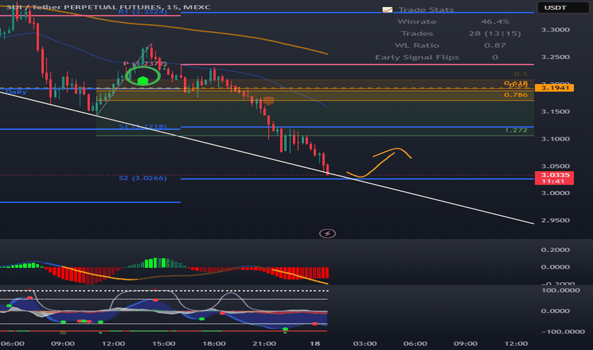Click the 3.1000 price axis label
593x350 pixels.
click(x=555, y=139)
